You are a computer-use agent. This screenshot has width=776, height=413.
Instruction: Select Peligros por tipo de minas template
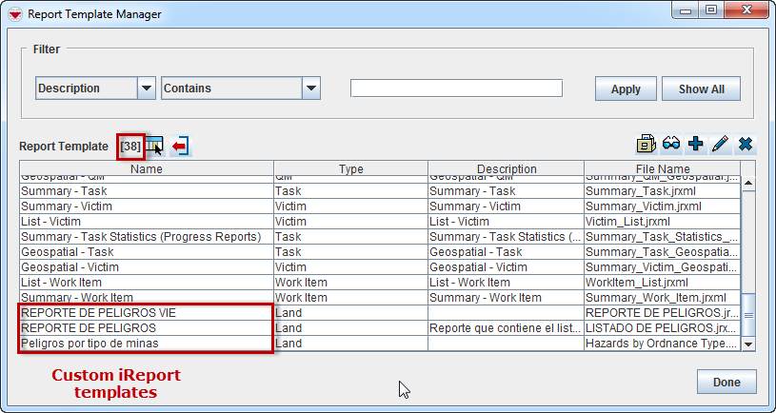[x=146, y=344]
